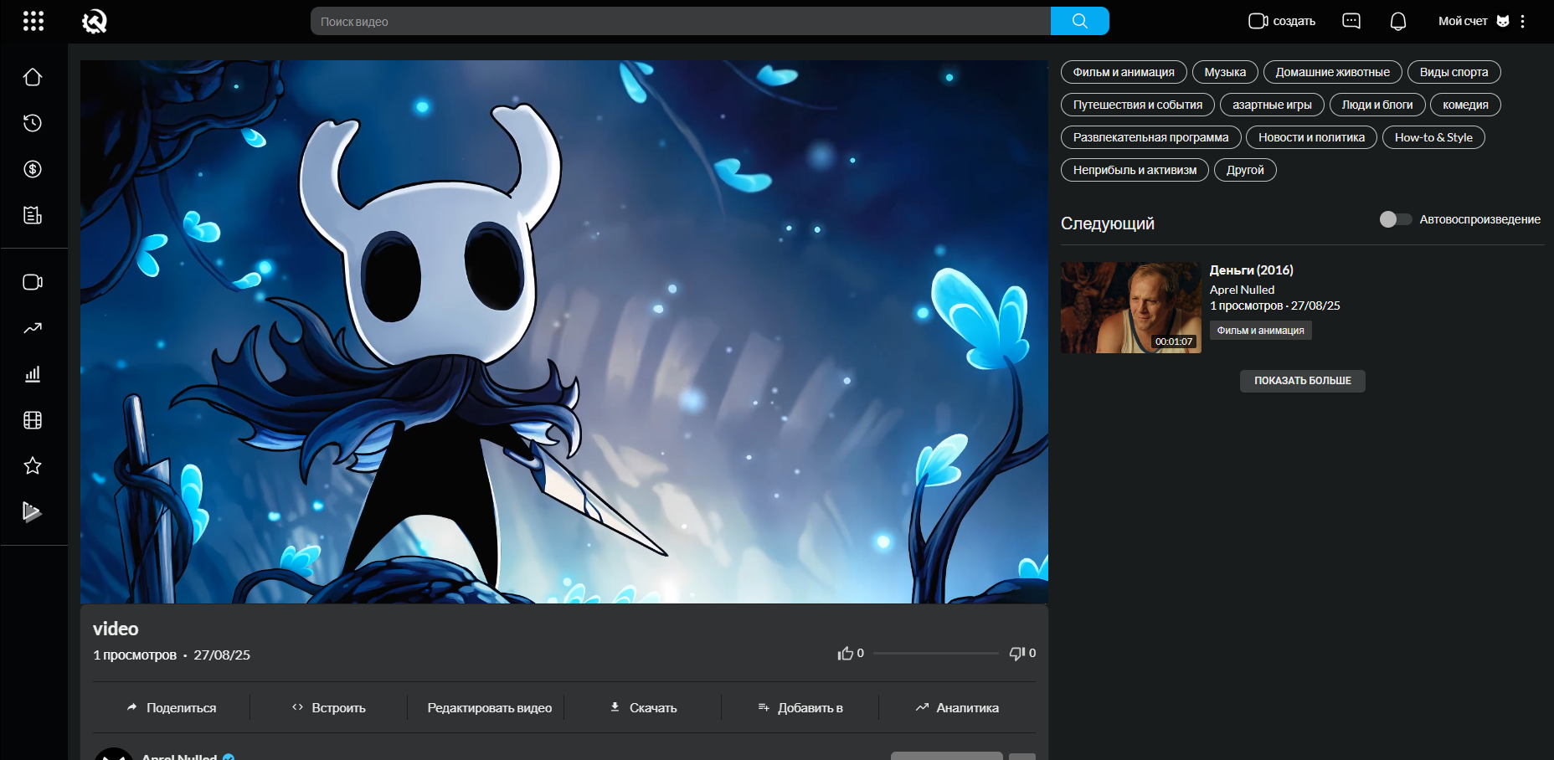Open the Деньги (2016) video thumbnail
The height and width of the screenshot is (760, 1554).
pos(1131,307)
